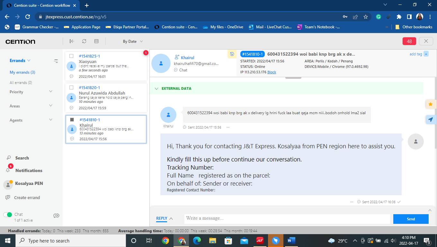Open Create errand from the sidebar
The image size is (437, 247).
click(x=27, y=197)
